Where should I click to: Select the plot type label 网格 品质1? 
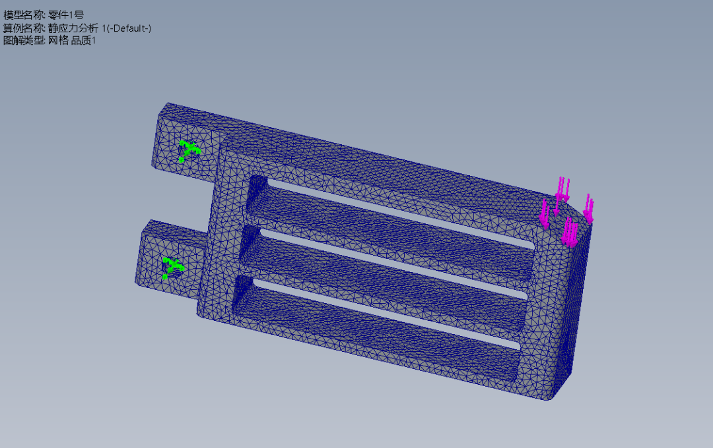pos(73,40)
